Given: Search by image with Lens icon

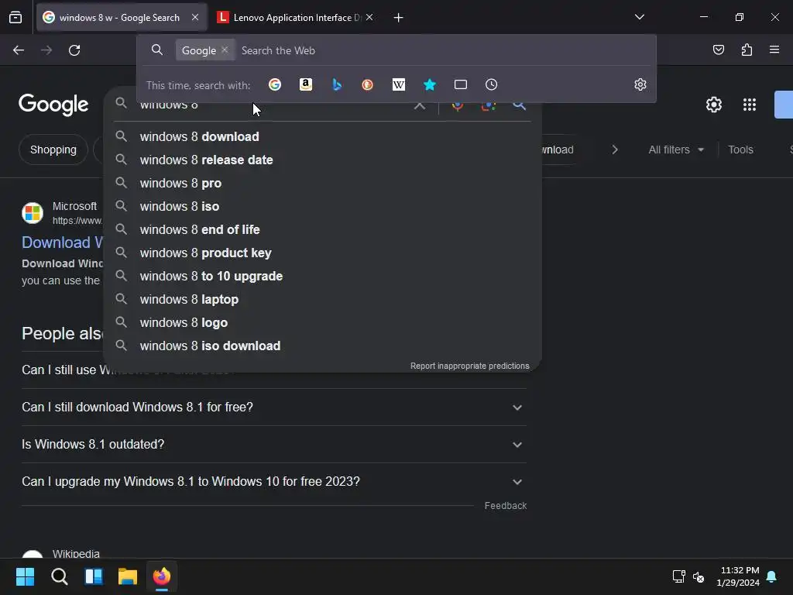Looking at the screenshot, I should [x=489, y=105].
